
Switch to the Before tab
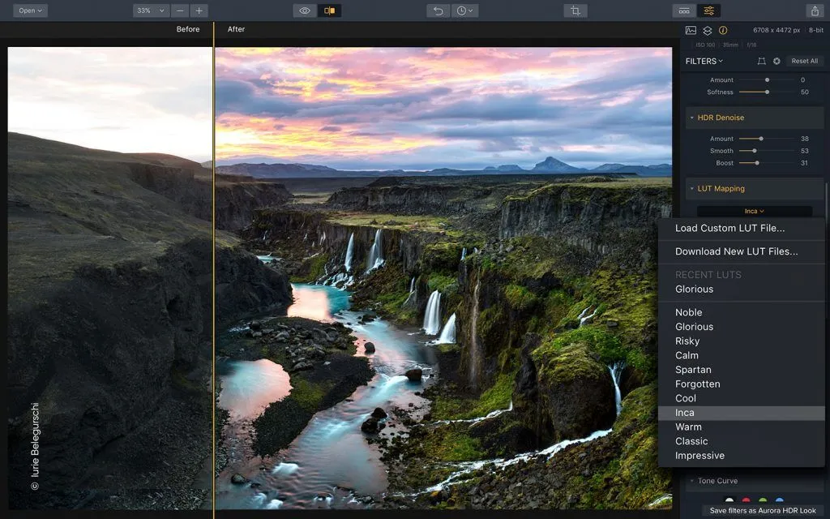point(187,29)
